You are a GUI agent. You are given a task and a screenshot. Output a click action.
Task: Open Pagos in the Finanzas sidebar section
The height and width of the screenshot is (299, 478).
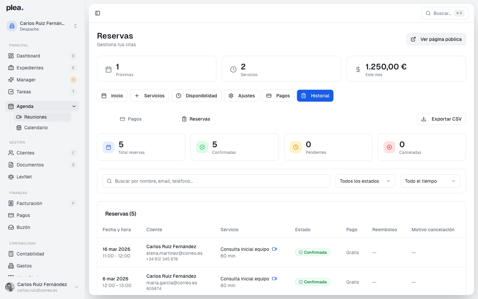pos(42,215)
